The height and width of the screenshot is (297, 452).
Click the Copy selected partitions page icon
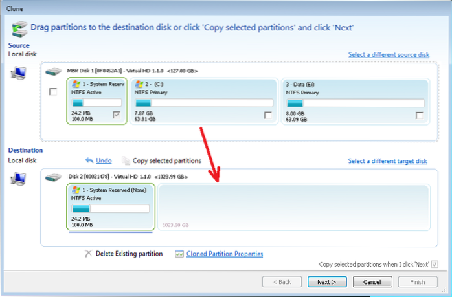pos(126,160)
